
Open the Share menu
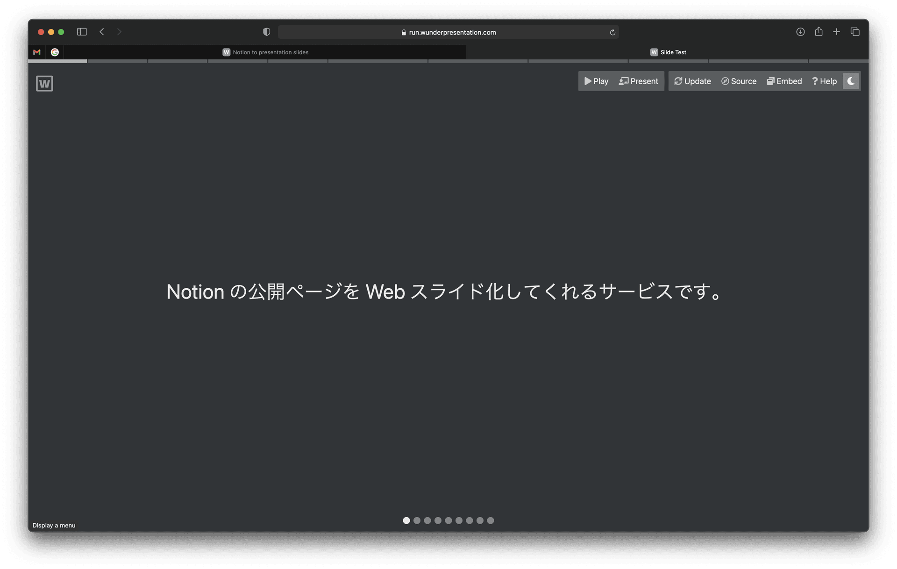(819, 31)
